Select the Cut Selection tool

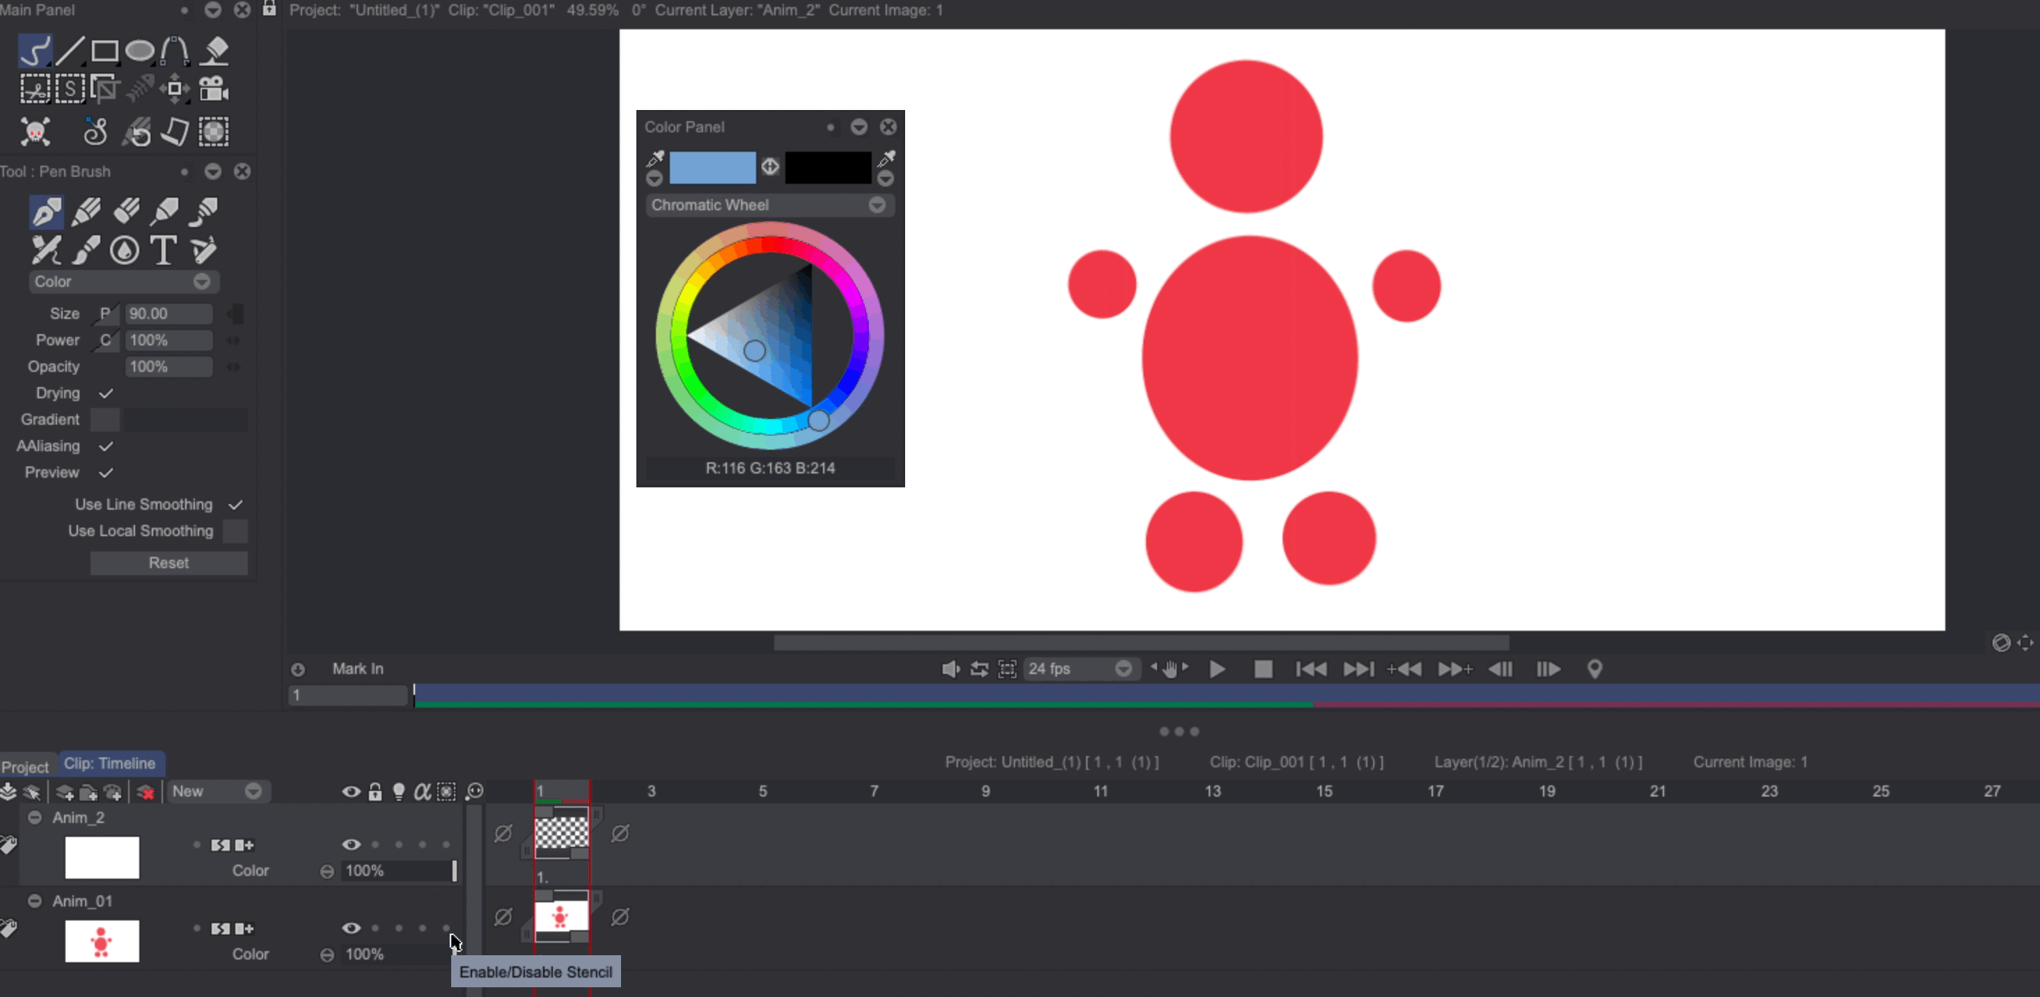(x=35, y=88)
